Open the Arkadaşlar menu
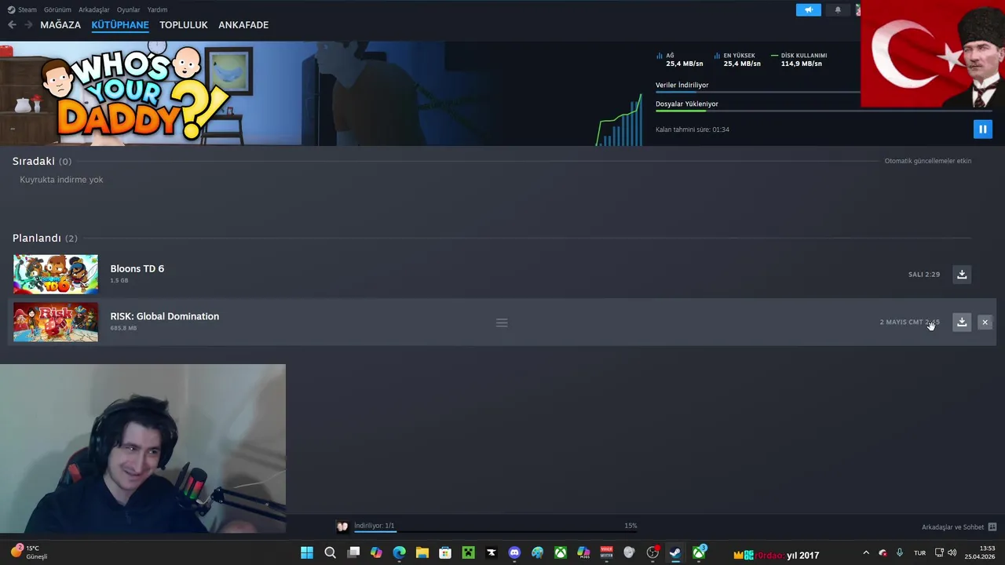The image size is (1005, 565). tap(94, 10)
